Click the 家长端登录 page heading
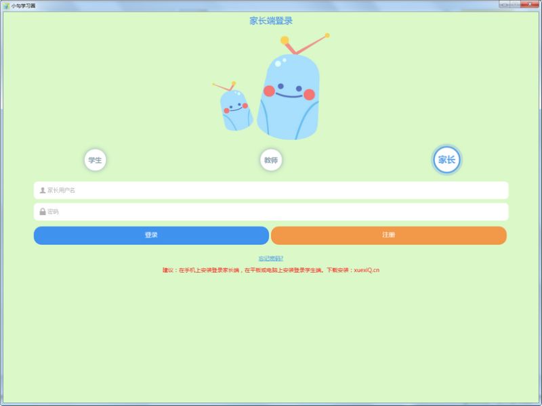 (270, 20)
